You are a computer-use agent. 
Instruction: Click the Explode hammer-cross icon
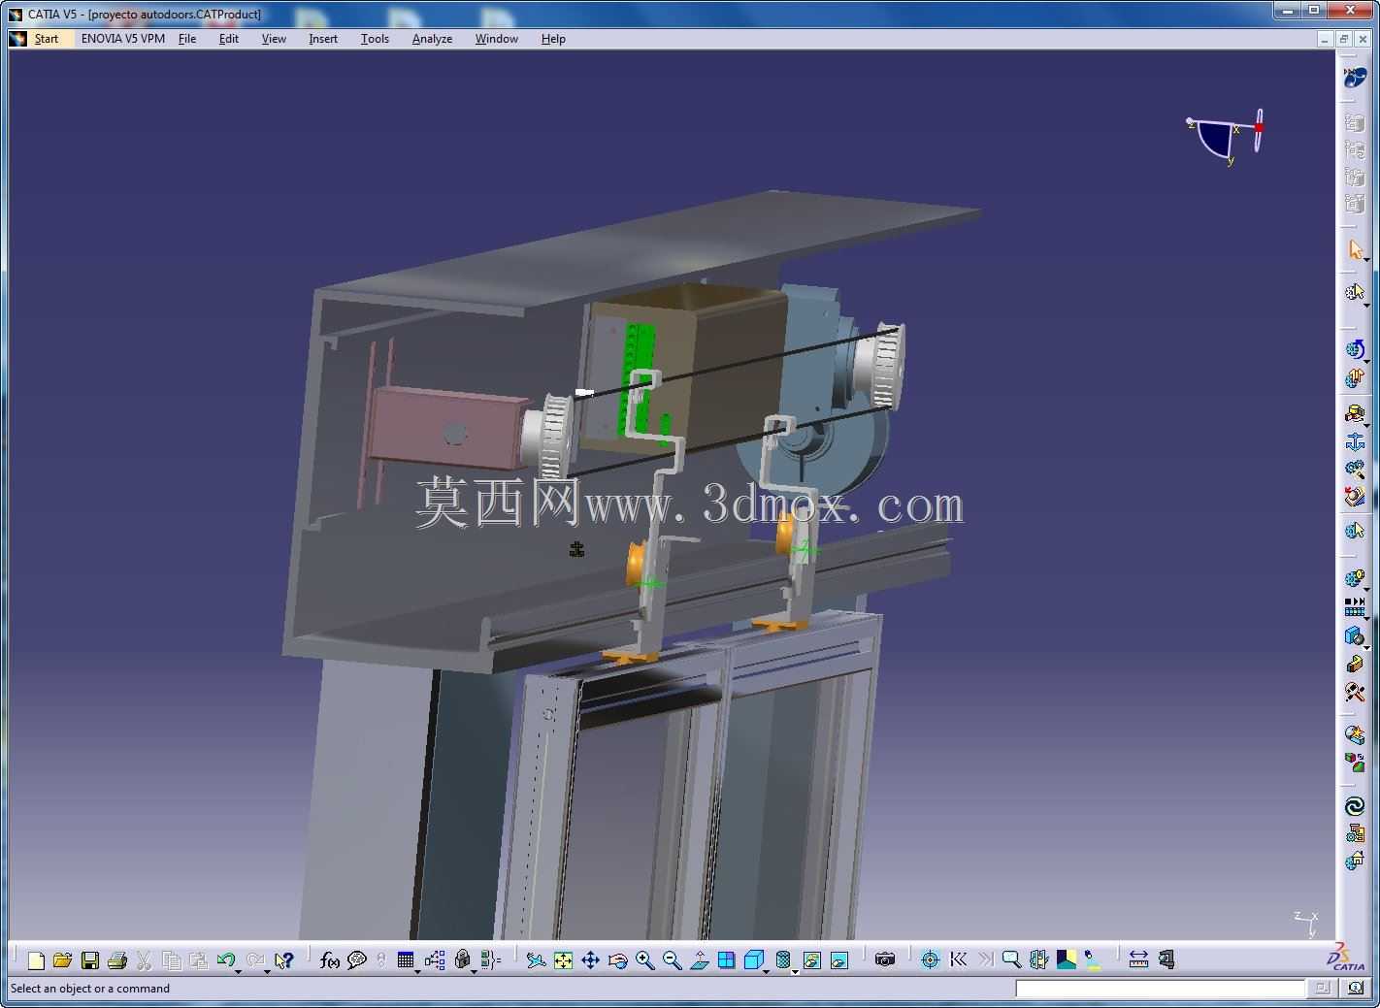coord(1355,693)
